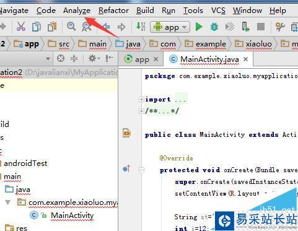Close the MainActivity.java tab

point(245,59)
